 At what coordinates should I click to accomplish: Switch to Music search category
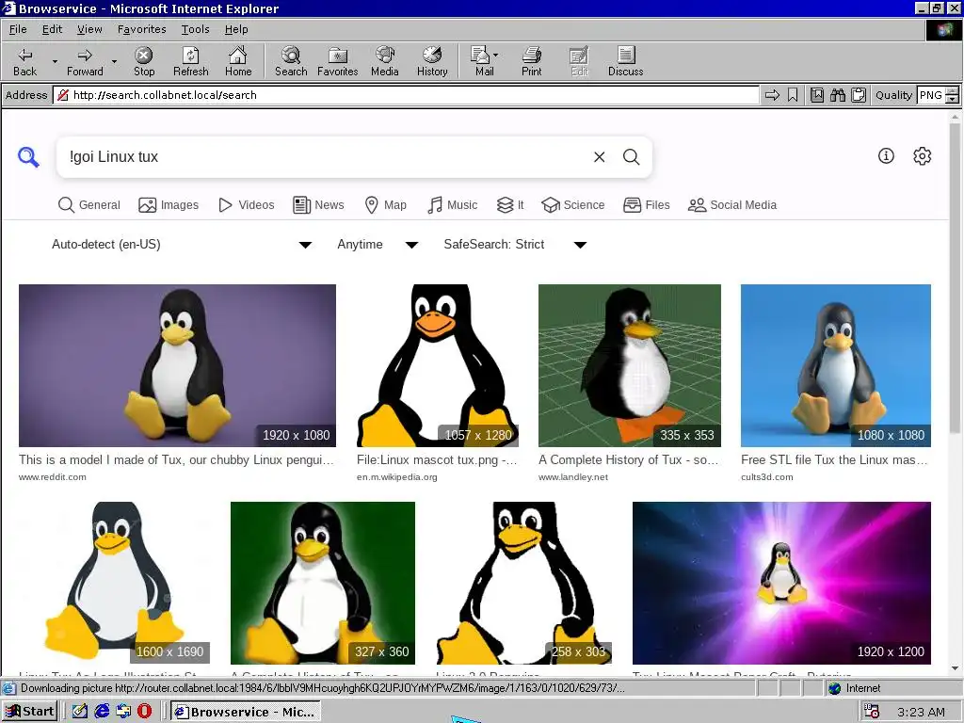coord(453,204)
